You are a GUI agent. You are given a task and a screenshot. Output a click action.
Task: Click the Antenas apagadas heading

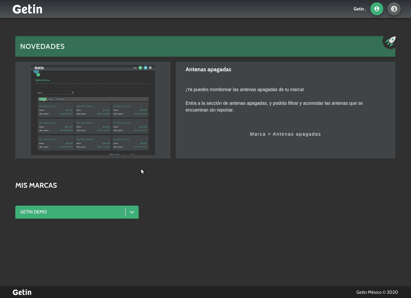pos(208,69)
